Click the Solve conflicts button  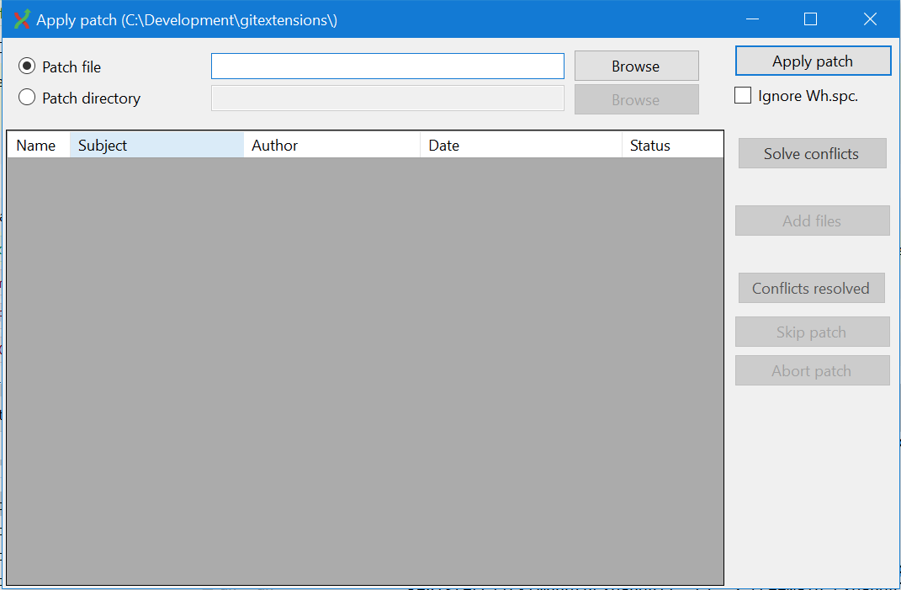point(812,153)
